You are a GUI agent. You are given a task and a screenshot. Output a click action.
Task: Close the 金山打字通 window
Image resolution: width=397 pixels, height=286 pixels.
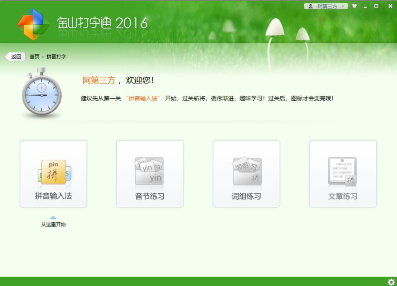coord(390,6)
